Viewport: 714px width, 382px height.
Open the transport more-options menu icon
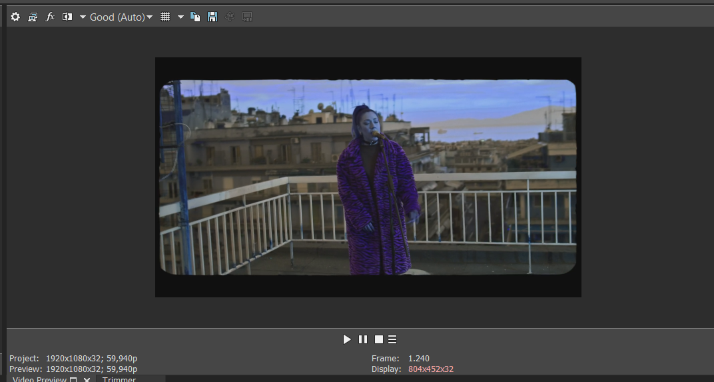pyautogui.click(x=393, y=339)
